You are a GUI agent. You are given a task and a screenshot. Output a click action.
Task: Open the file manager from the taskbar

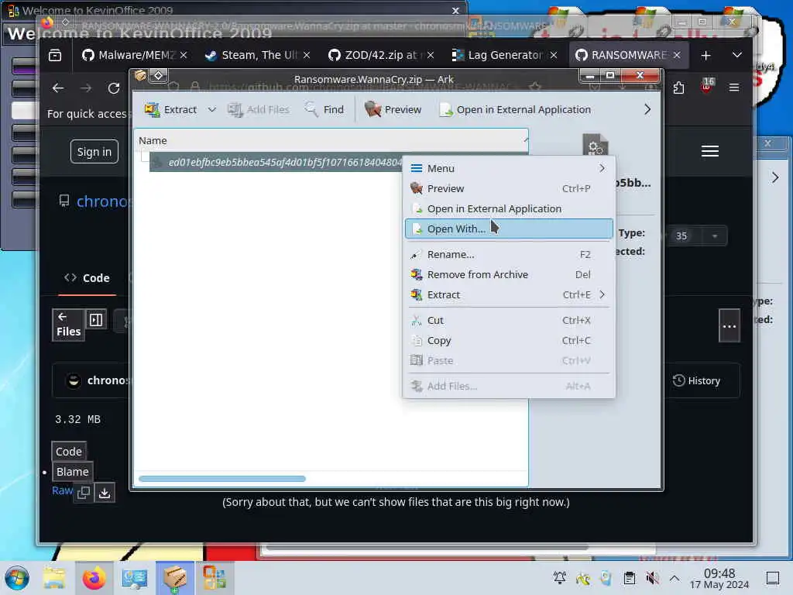click(x=54, y=578)
